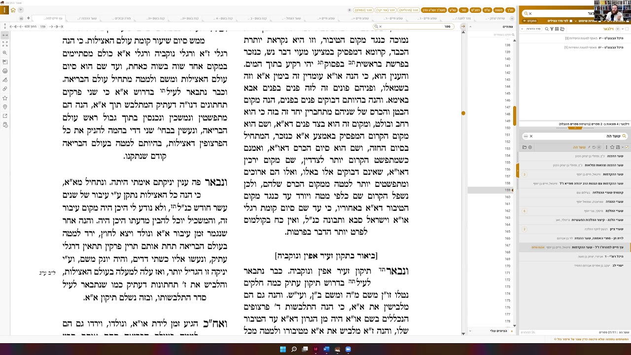Star the selected books as favorites
The height and width of the screenshot is (355, 631).
(x=612, y=147)
